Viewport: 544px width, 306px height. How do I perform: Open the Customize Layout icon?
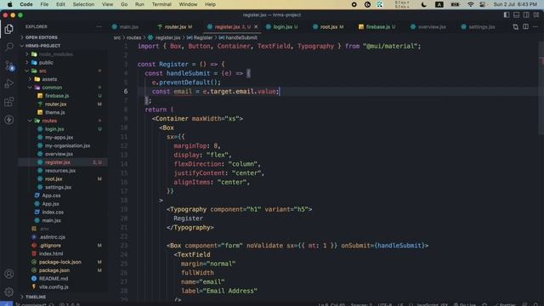(x=536, y=15)
